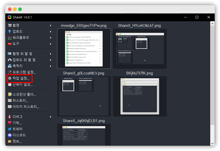Select the ShareX_Jq6KhjELB1.png thumbnail
220x151 pixels.
point(84,135)
